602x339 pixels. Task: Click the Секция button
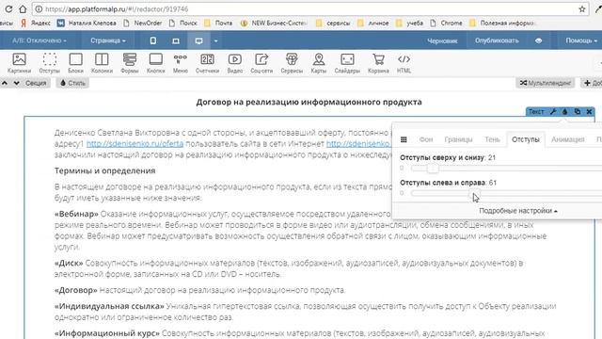36,83
